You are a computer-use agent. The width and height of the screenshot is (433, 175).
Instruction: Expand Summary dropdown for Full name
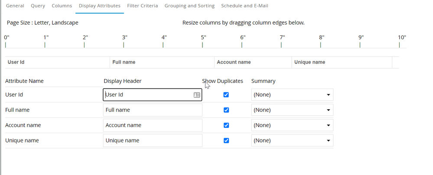[x=292, y=110]
